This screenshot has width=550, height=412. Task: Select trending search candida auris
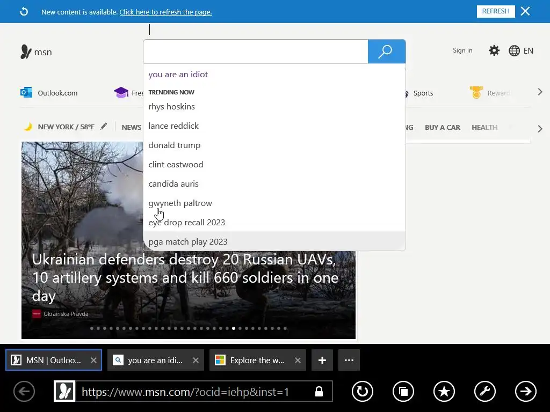point(274,183)
